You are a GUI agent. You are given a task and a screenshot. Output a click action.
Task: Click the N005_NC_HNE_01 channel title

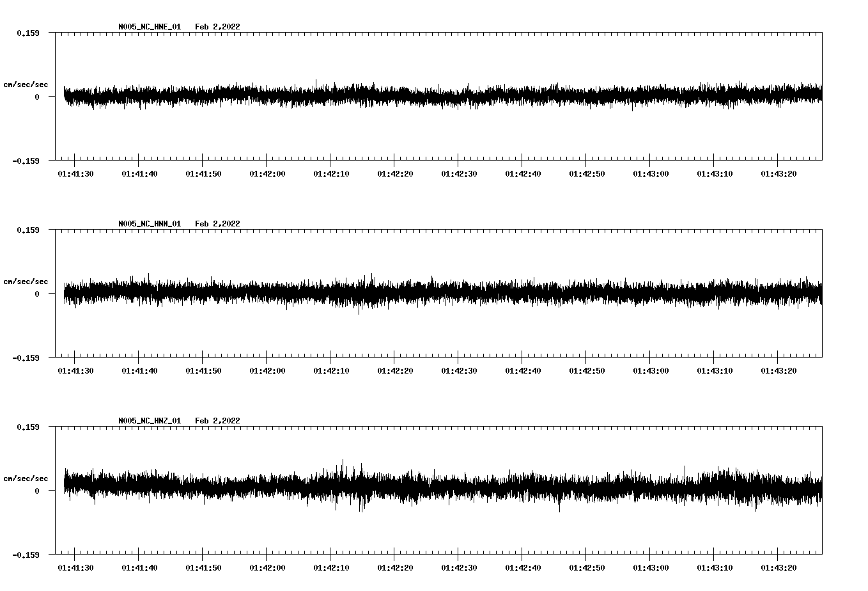coord(150,27)
